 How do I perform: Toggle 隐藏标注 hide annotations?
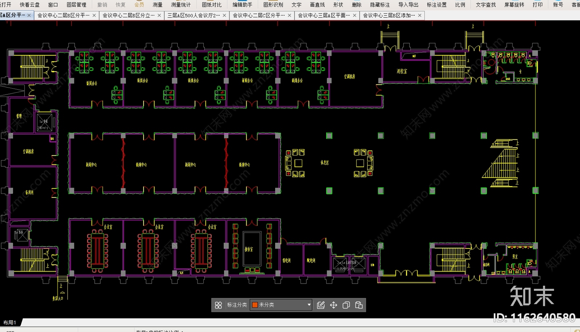[x=380, y=5]
